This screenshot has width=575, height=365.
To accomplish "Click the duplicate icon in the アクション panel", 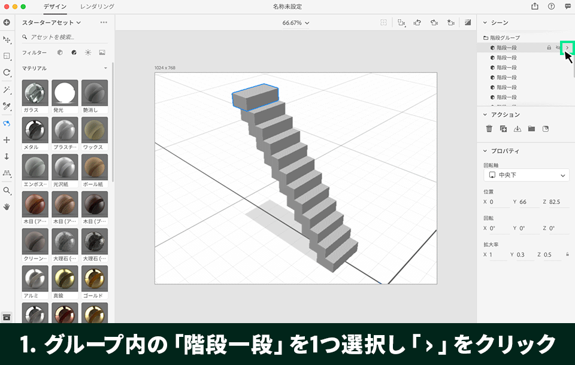I will pos(503,128).
